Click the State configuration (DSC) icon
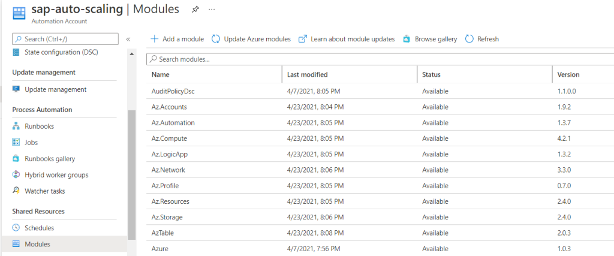 [16, 52]
